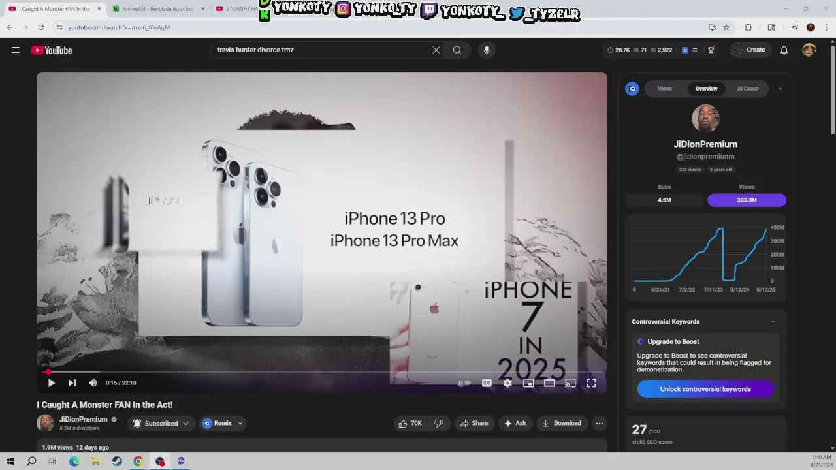The image size is (836, 470).
Task: Launch Microsoft Edge from taskbar
Action: pos(74,461)
